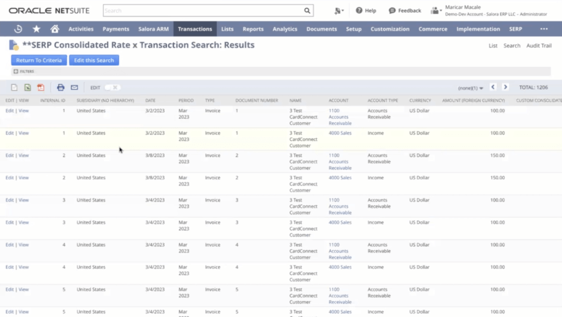Email the search results envelope icon
Viewport: 562px width, 317px height.
[x=74, y=88]
